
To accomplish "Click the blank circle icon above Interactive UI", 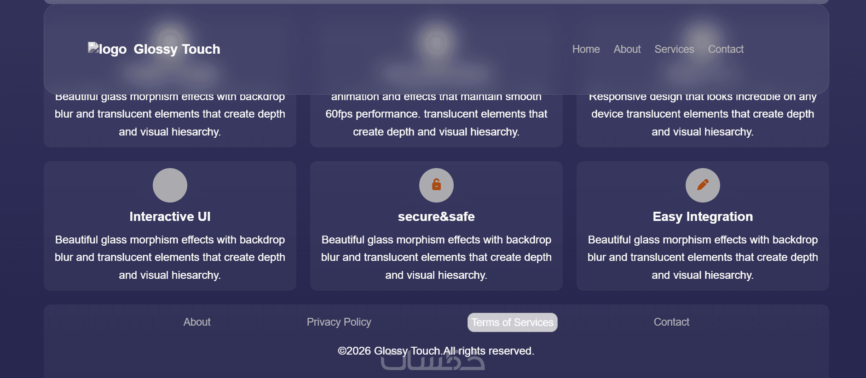I will pyautogui.click(x=170, y=185).
